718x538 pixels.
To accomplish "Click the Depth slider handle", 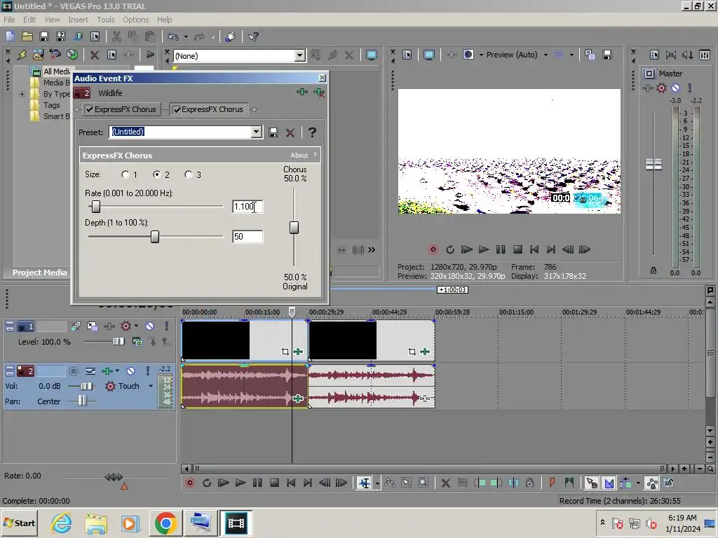I will [155, 237].
